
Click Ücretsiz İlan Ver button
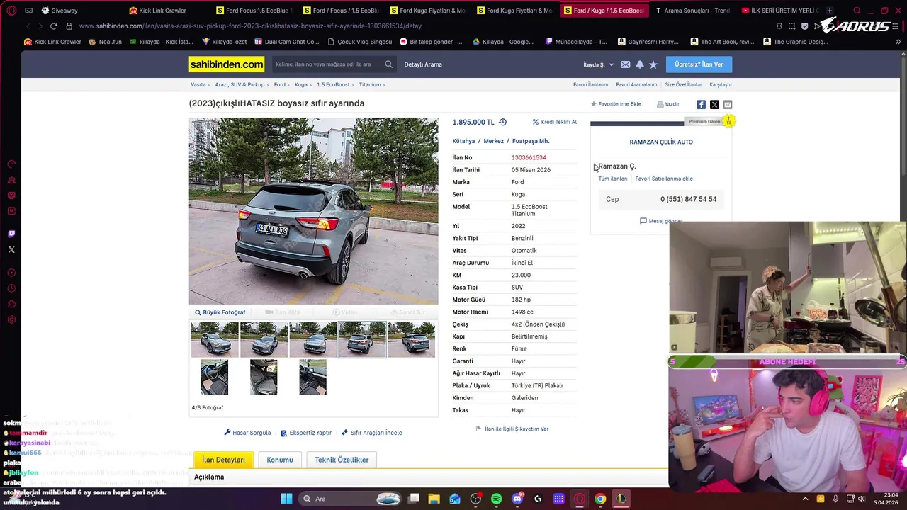[x=699, y=64]
